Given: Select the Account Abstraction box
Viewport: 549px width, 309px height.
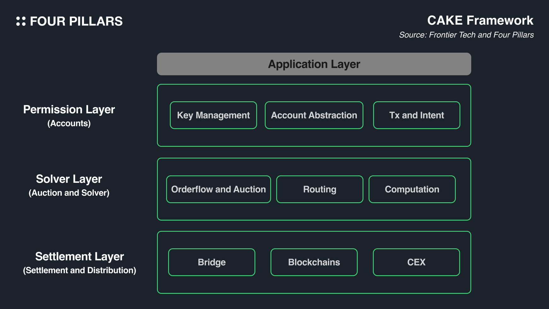Looking at the screenshot, I should tap(314, 115).
